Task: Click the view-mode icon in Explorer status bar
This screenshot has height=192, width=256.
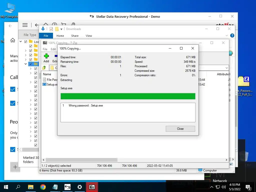Action: click(x=231, y=164)
